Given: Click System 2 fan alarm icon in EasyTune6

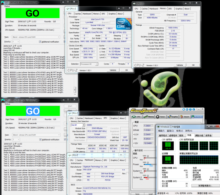Looking at the screenshot, I should (x=148, y=176).
